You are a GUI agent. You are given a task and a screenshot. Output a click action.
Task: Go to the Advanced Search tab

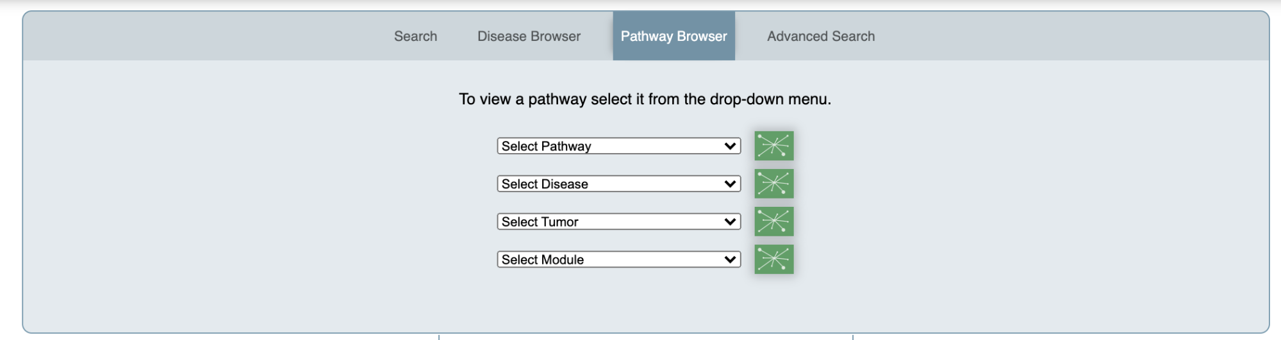(x=821, y=36)
